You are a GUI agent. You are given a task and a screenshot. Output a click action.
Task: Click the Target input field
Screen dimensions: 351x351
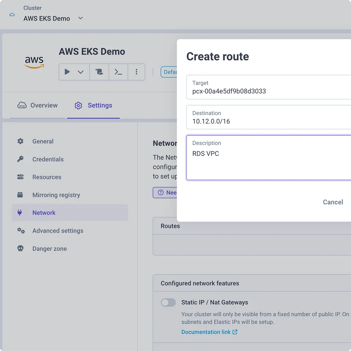click(x=269, y=87)
